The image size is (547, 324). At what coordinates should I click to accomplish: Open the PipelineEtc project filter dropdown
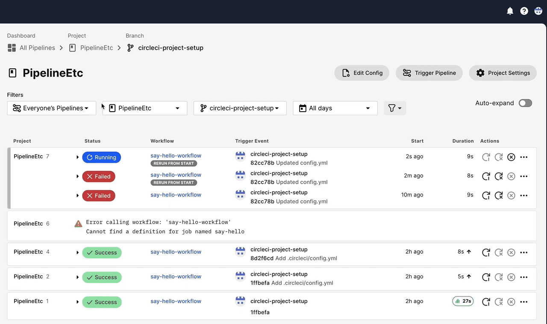tap(145, 108)
